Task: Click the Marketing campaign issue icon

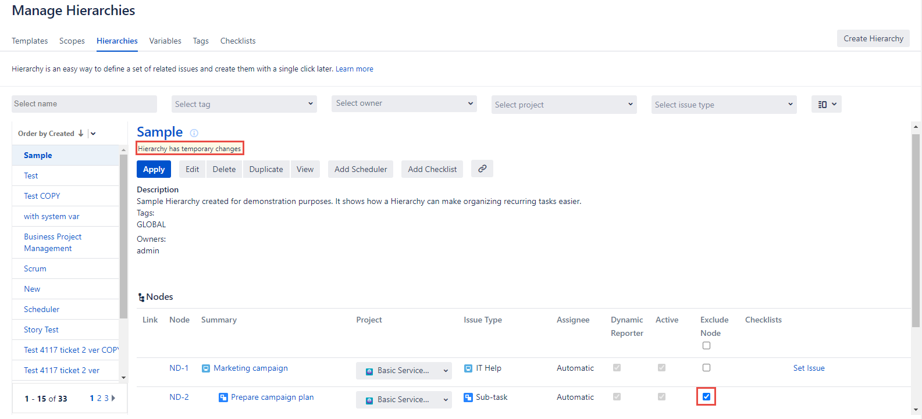Action: click(x=206, y=368)
